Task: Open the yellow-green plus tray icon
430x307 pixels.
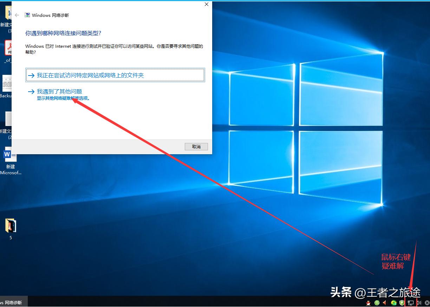Action: point(394,303)
